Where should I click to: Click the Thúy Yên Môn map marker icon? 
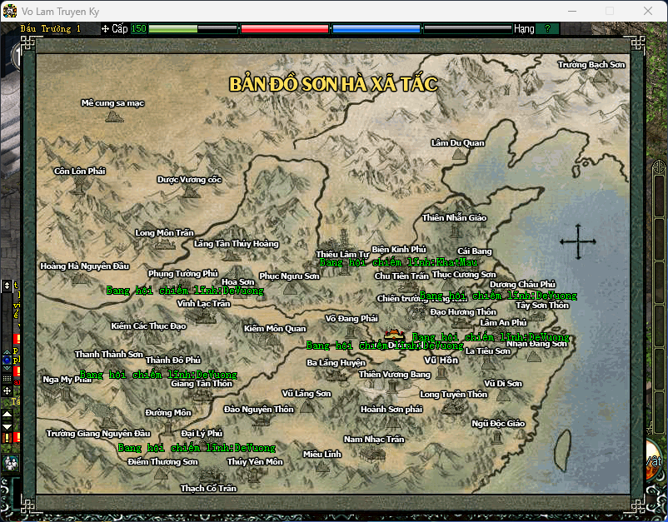(x=254, y=475)
